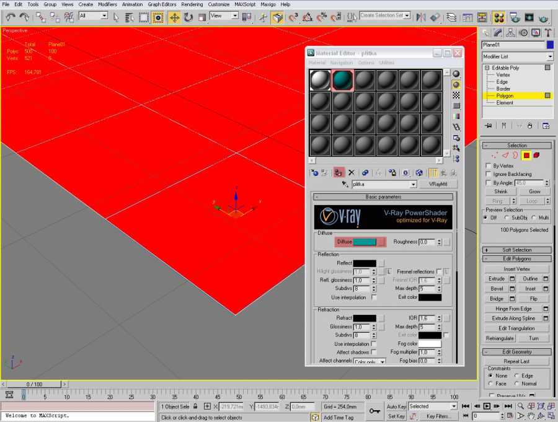Image resolution: width=558 pixels, height=422 pixels.
Task: Click the teal Diffuse color swatch
Action: click(x=365, y=242)
